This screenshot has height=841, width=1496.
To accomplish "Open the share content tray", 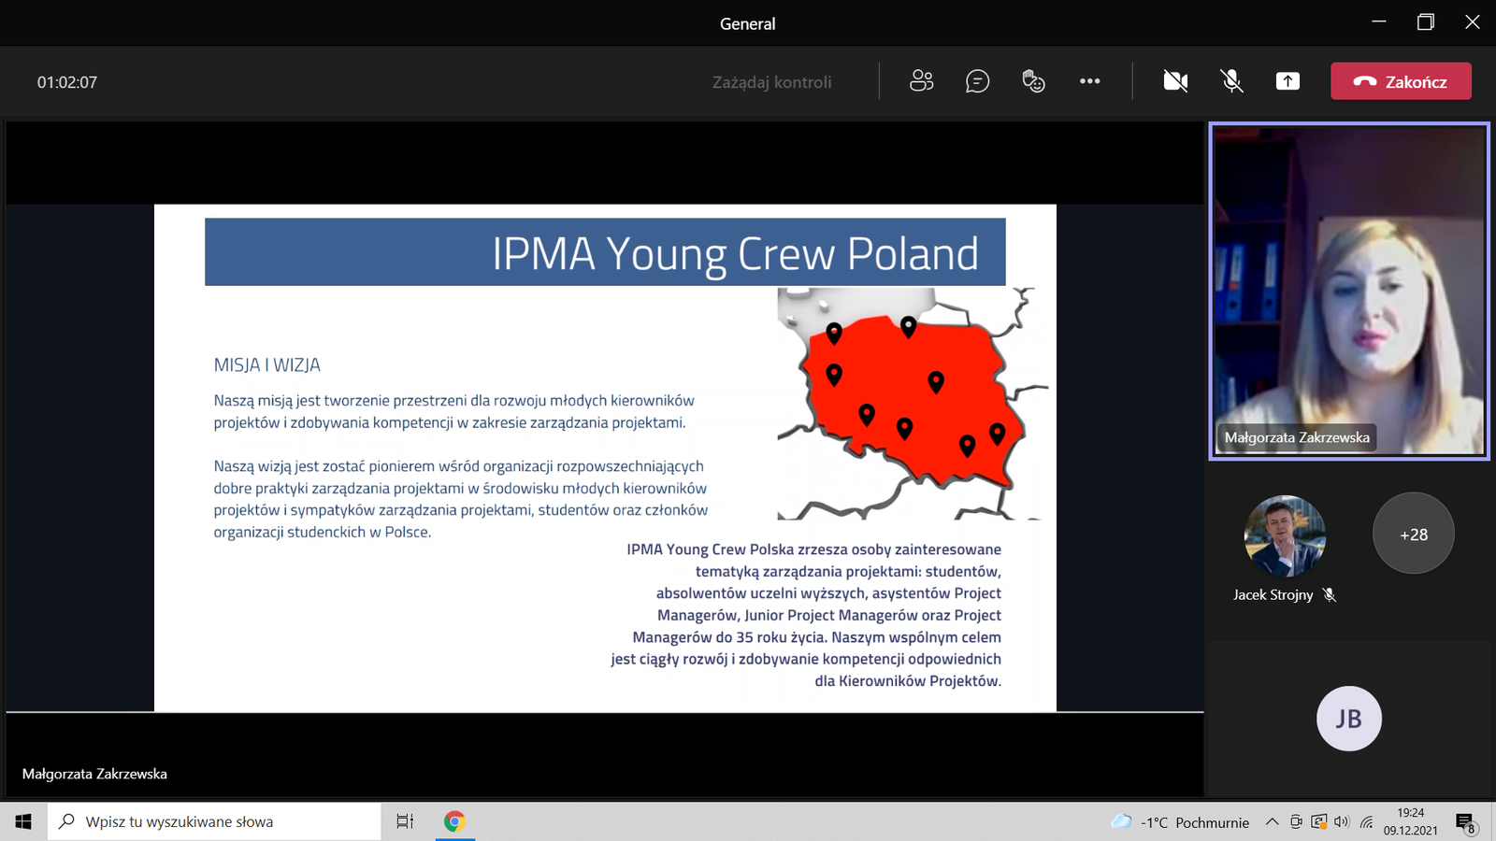I will coord(1287,81).
